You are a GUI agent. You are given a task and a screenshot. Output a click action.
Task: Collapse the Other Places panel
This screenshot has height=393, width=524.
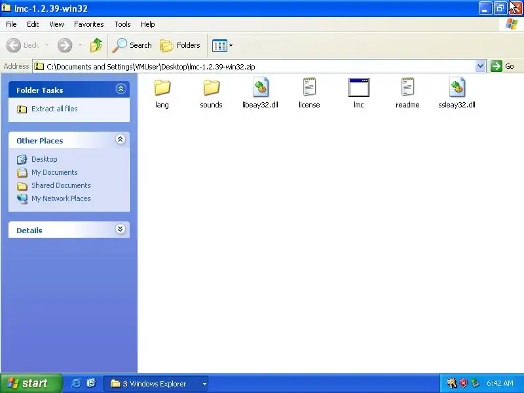121,140
